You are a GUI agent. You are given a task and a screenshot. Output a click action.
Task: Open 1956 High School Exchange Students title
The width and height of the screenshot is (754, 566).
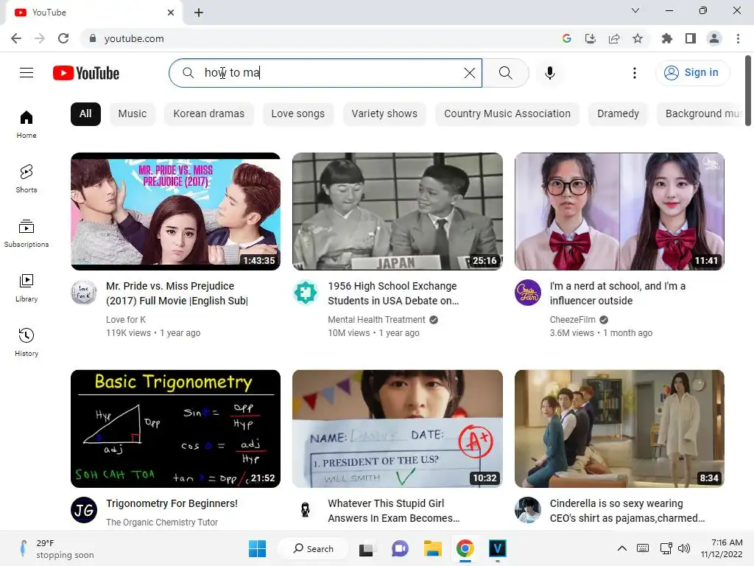393,293
